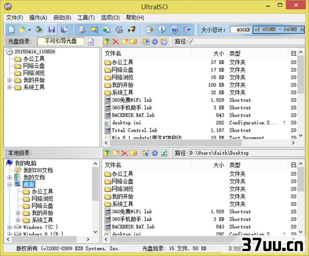Click the total size 406KB field
The height and width of the screenshot is (256, 309).
coord(240,30)
